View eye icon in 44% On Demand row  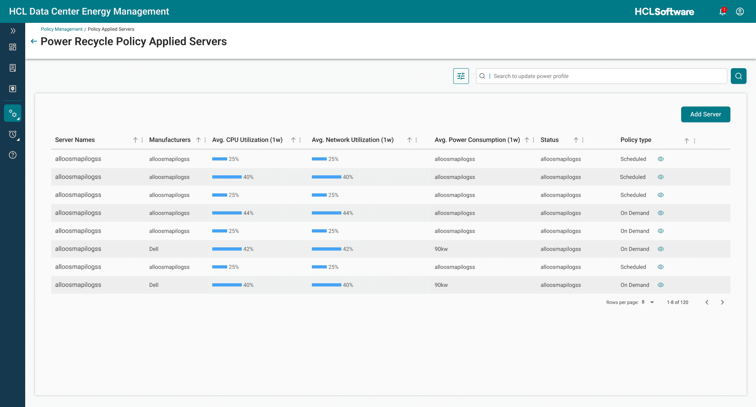pos(661,213)
